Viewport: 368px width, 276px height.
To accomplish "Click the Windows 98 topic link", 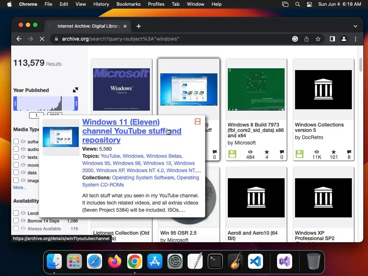I will click(x=127, y=164).
